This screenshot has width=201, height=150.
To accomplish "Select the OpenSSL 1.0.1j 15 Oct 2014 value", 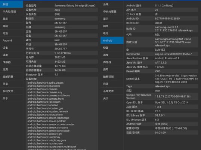I will point(172,102).
